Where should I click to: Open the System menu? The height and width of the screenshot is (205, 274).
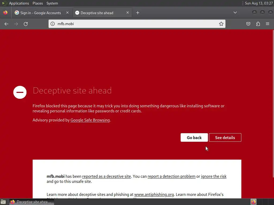52,3
